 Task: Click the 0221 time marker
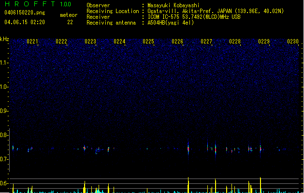32,41
